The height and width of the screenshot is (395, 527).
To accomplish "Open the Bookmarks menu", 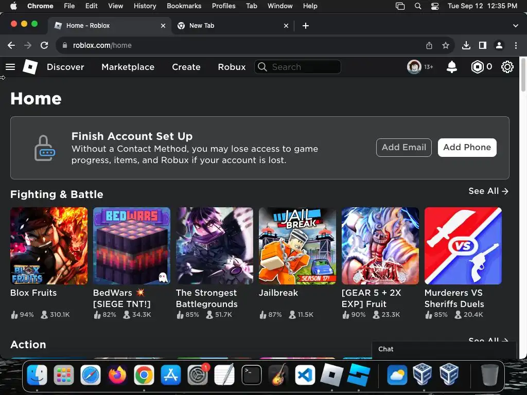I will [184, 6].
